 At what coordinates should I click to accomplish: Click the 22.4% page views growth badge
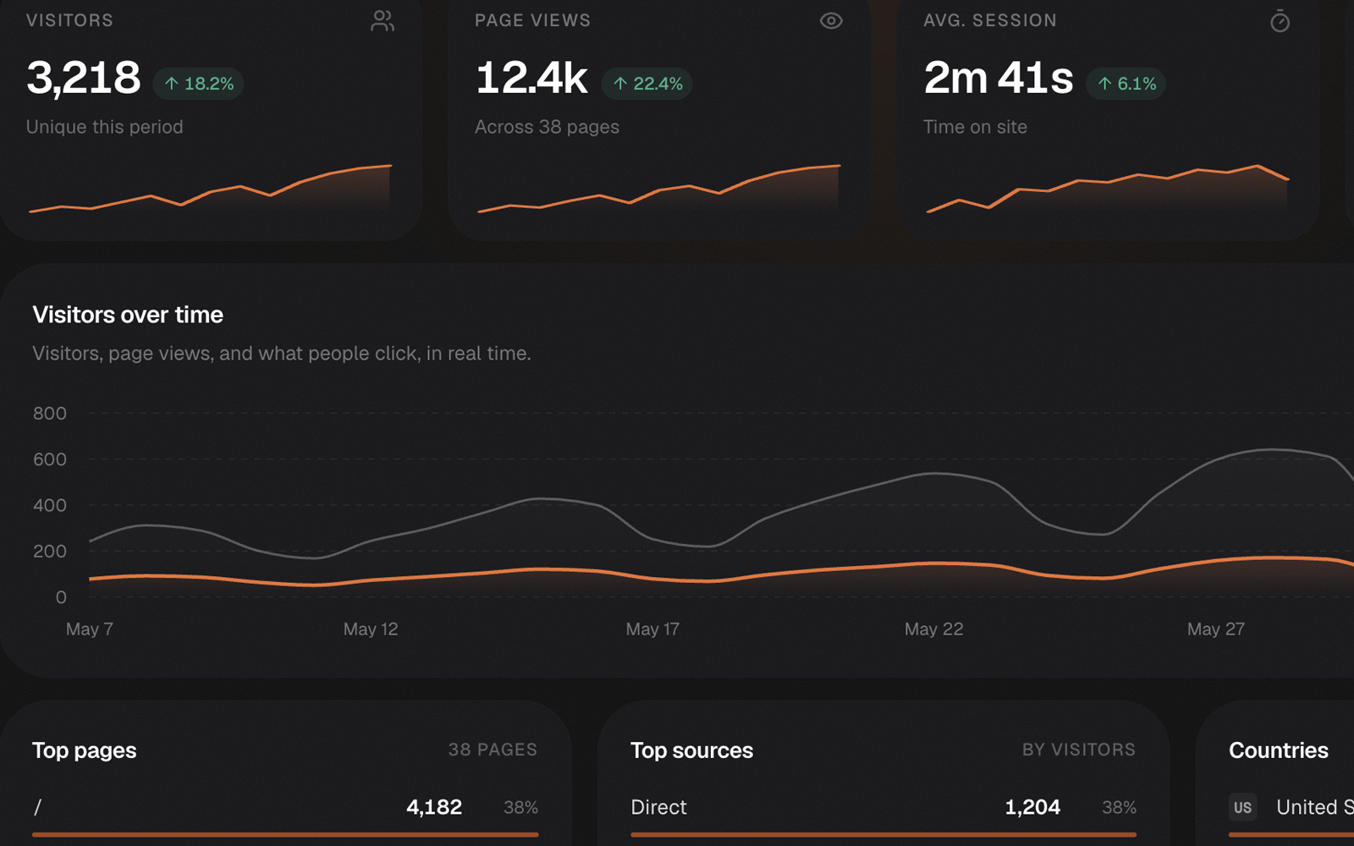click(x=647, y=84)
